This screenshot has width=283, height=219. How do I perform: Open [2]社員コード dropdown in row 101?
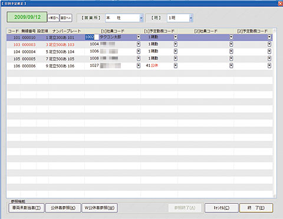click(x=231, y=37)
